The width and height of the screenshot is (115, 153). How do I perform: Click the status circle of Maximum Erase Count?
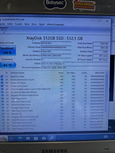pos(3,102)
